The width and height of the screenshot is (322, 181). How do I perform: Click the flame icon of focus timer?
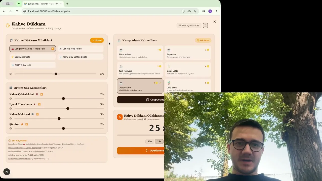pyautogui.click(x=120, y=117)
